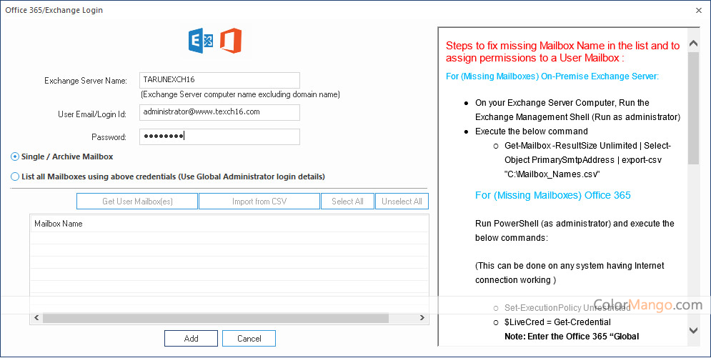
Task: Click the mailbox list left scroll arrow
Action: [x=36, y=318]
